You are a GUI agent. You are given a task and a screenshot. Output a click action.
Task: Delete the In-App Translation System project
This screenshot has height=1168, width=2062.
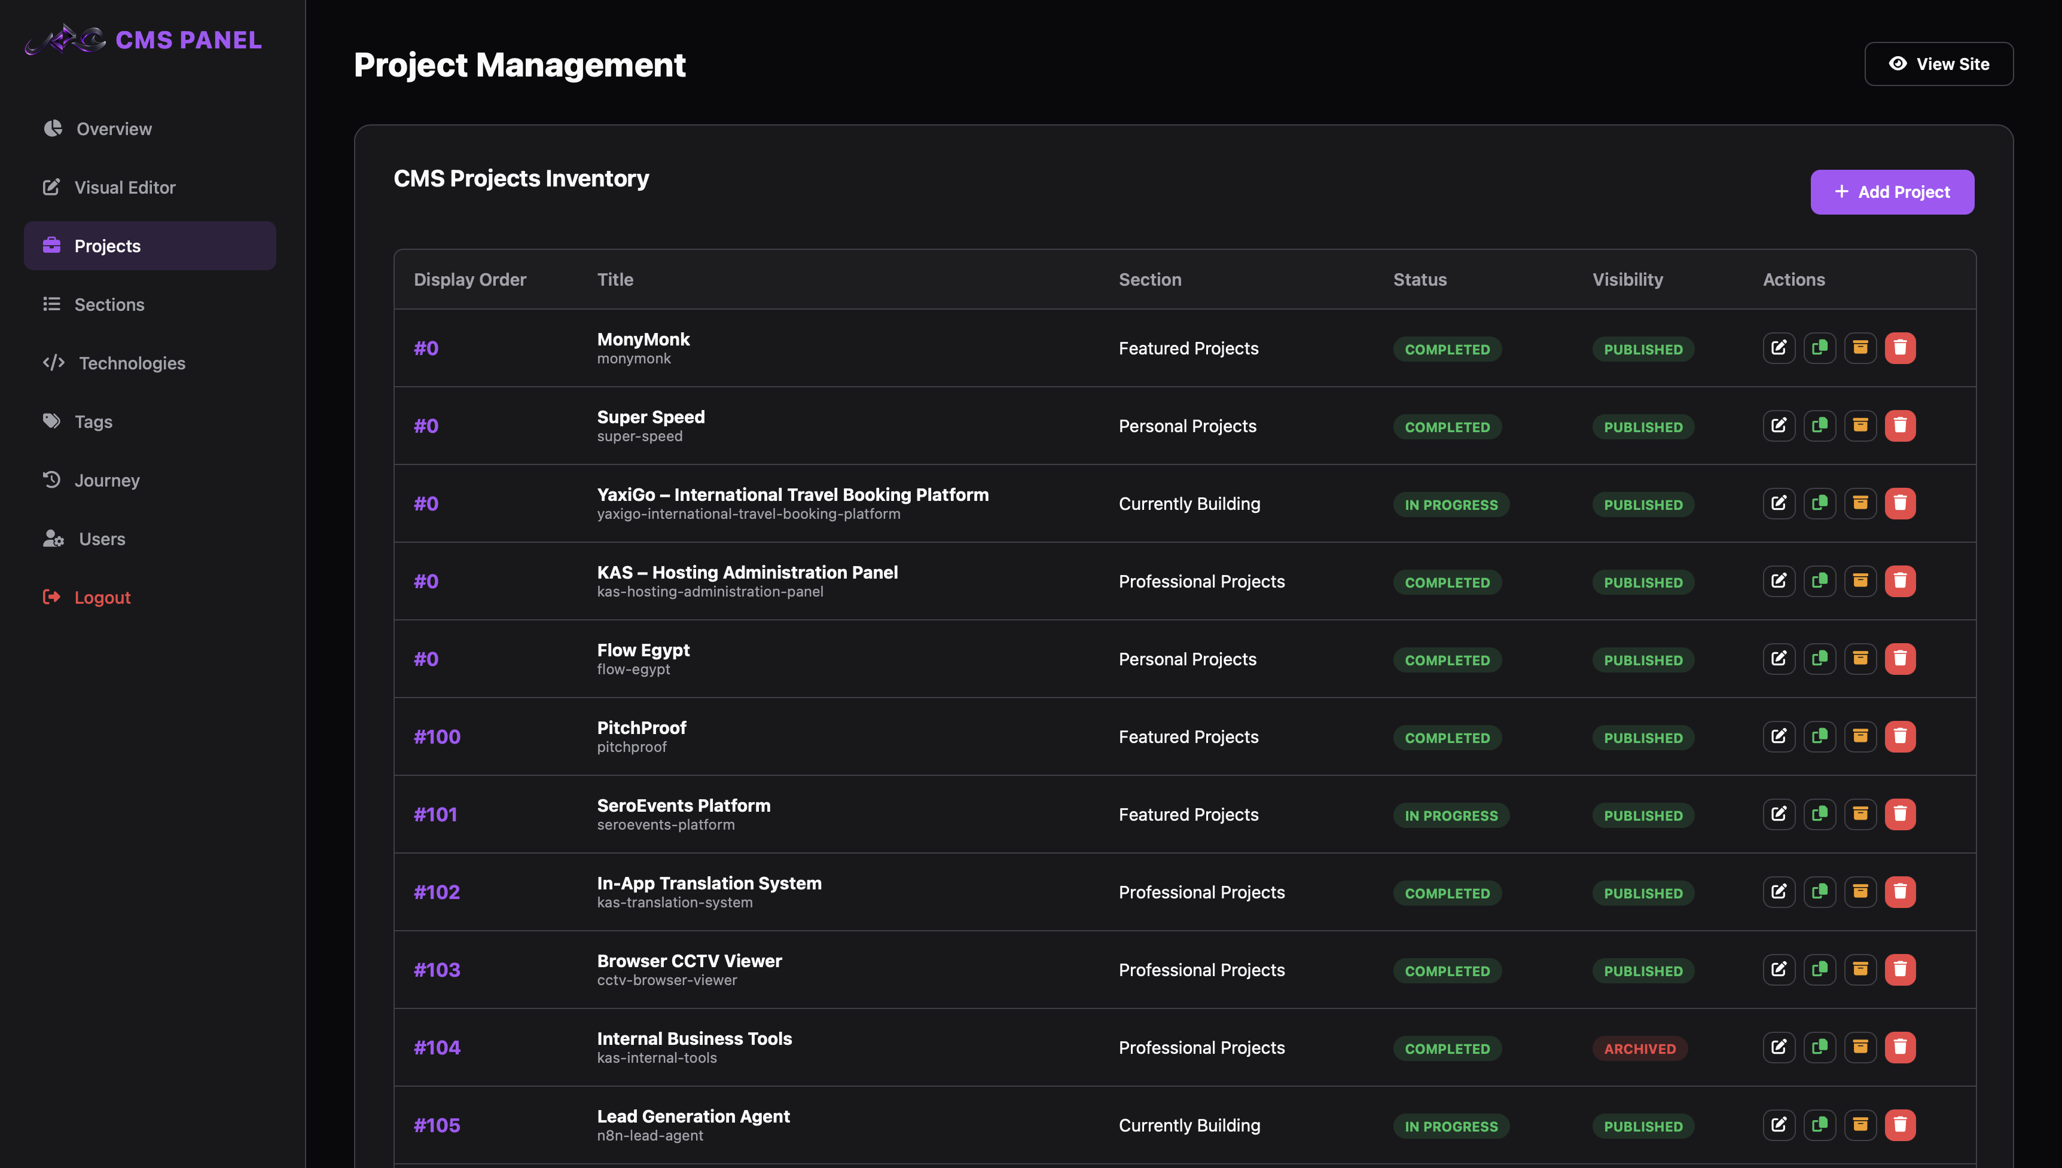(x=1900, y=892)
